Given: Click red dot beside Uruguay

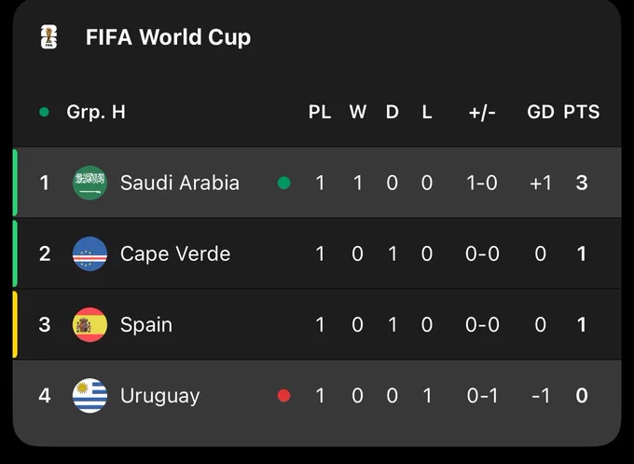Looking at the screenshot, I should 283,396.
